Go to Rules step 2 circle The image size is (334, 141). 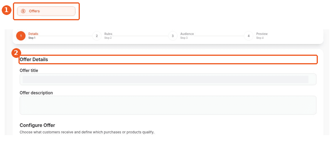[97, 36]
